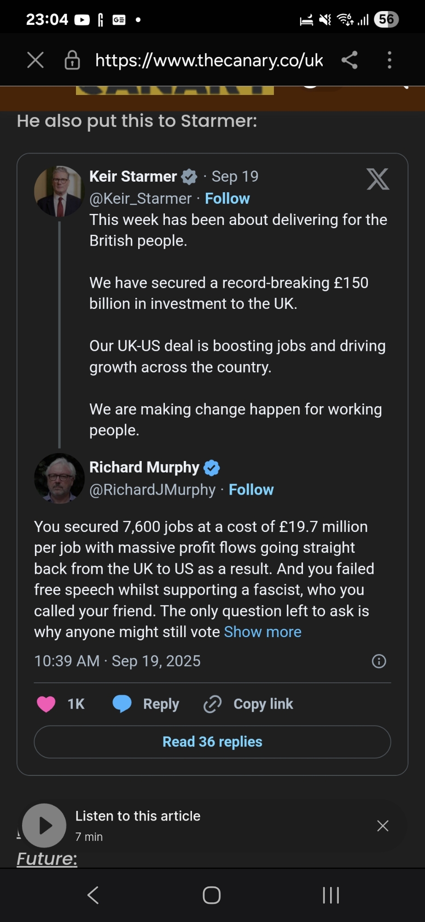Open the three-dot browser menu
Viewport: 425px width, 922px height.
point(390,60)
